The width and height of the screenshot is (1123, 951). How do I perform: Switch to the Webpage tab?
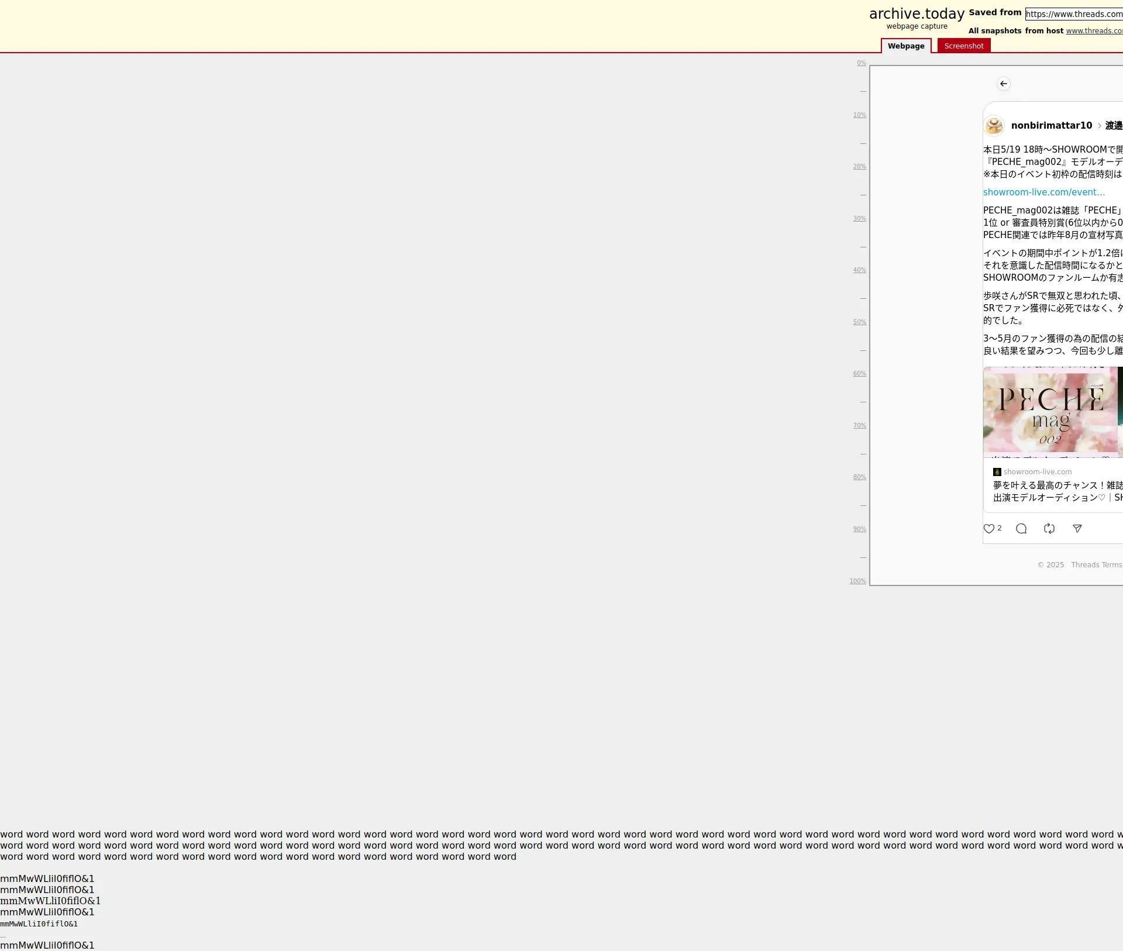coord(905,46)
